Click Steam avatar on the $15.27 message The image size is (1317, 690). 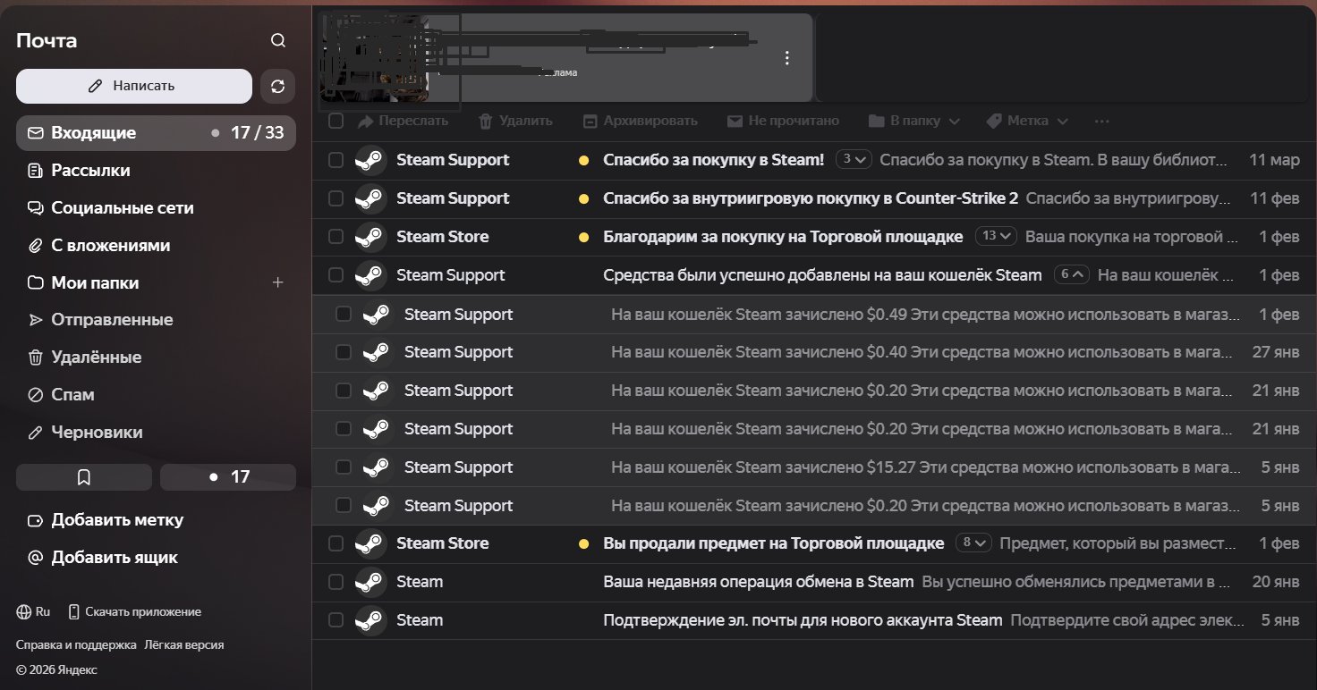click(x=378, y=467)
